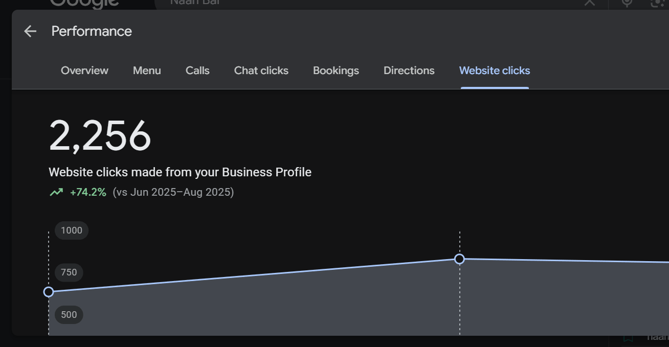Click the first data point on the chart
The image size is (669, 347).
49,292
